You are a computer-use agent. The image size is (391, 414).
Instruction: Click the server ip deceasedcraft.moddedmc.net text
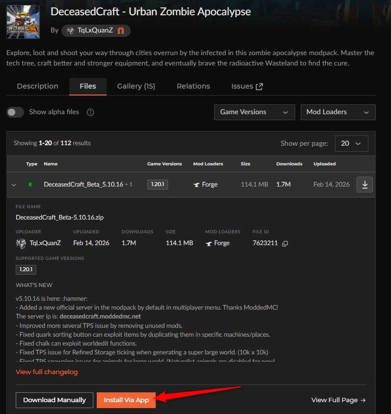point(100,317)
